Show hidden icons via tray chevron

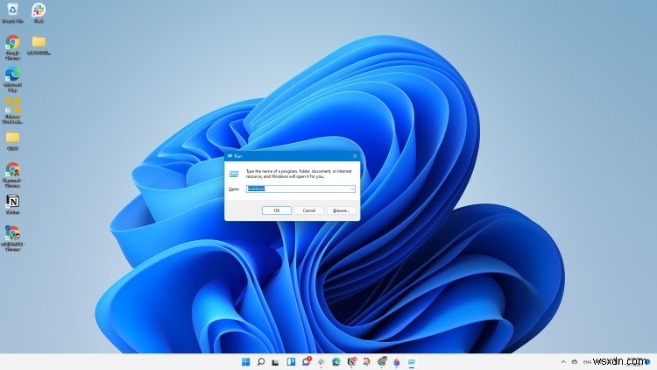[563, 361]
